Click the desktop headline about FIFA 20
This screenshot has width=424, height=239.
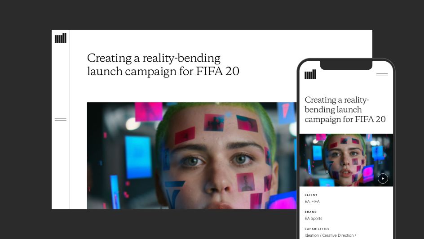click(x=163, y=65)
